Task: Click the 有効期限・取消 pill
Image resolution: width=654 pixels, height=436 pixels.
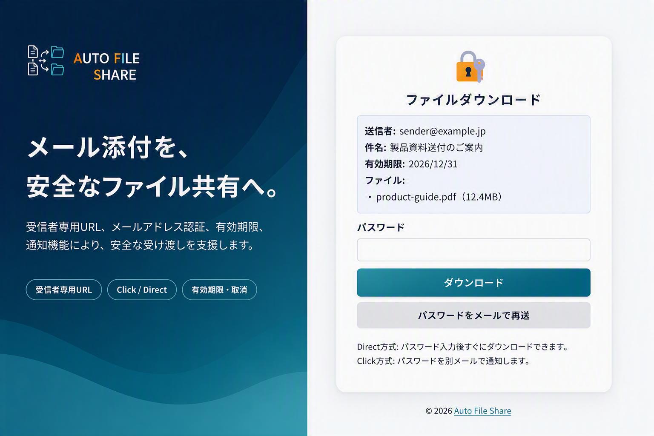Action: point(219,290)
